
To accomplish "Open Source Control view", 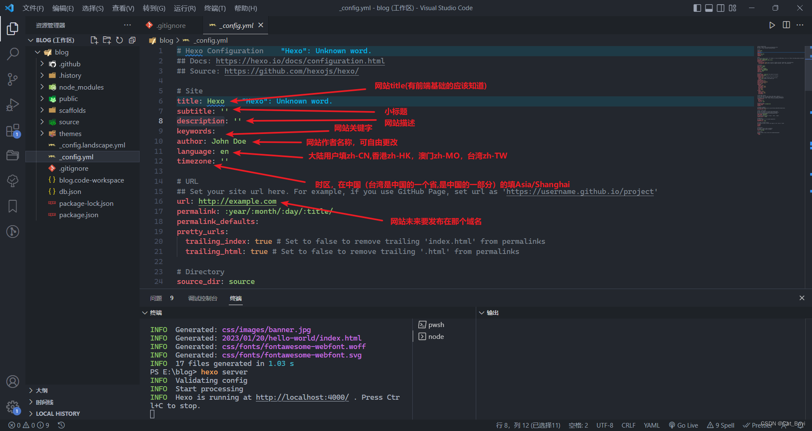I will pos(13,79).
